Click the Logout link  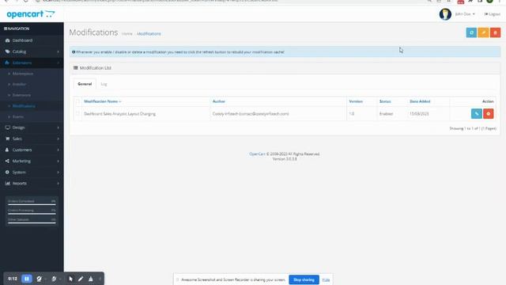tap(492, 14)
